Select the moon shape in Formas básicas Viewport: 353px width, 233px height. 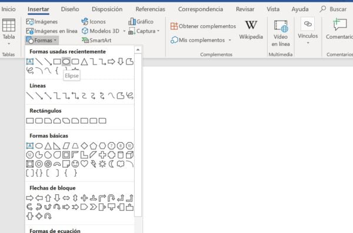[x=111, y=164]
